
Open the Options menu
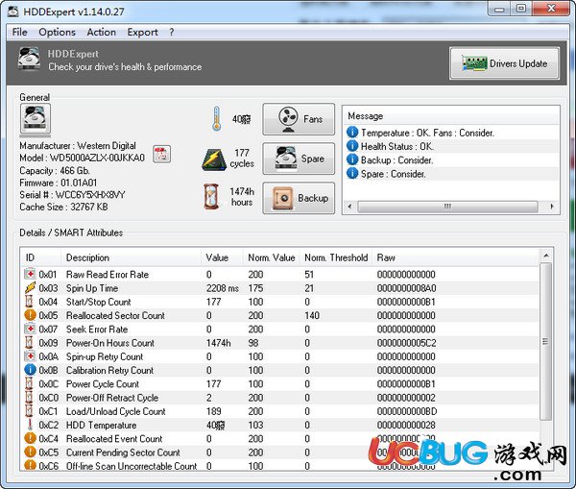click(x=57, y=33)
